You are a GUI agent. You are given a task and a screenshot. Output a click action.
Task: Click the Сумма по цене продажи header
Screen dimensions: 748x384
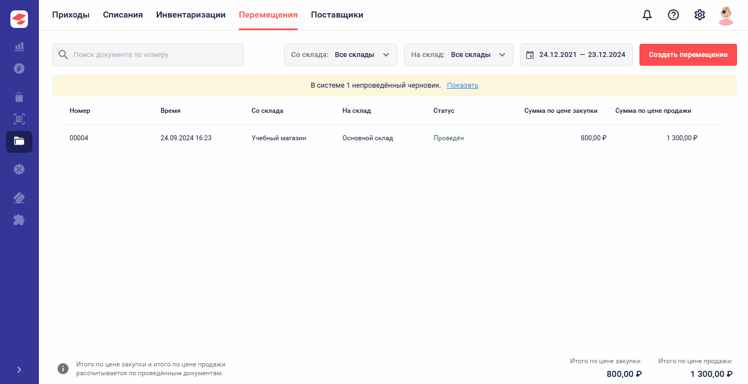click(653, 111)
